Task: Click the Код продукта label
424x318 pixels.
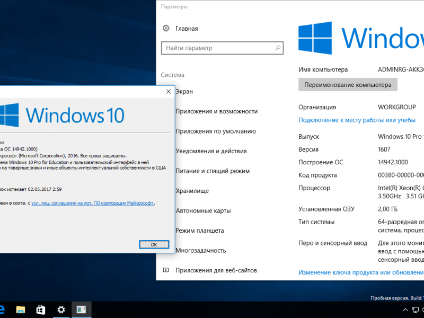Action: (x=317, y=175)
